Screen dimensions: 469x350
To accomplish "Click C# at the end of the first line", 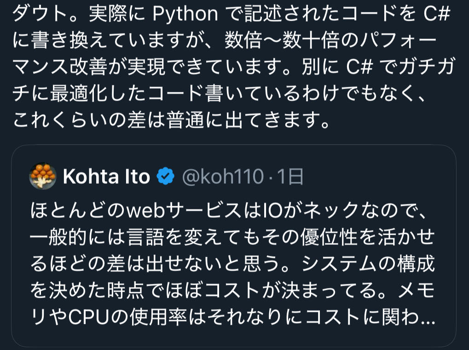I will pos(435,15).
